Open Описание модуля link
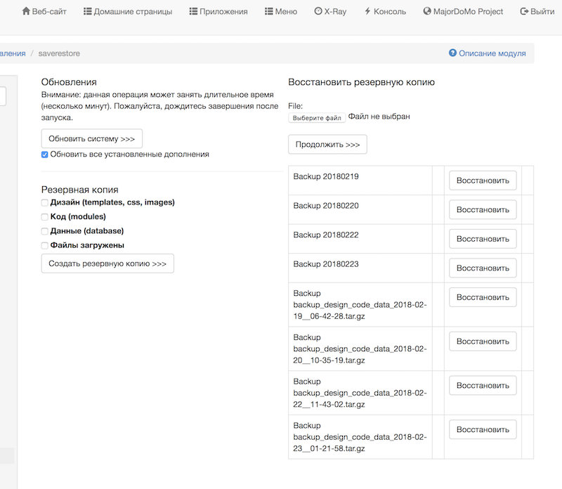The image size is (562, 489). [492, 53]
